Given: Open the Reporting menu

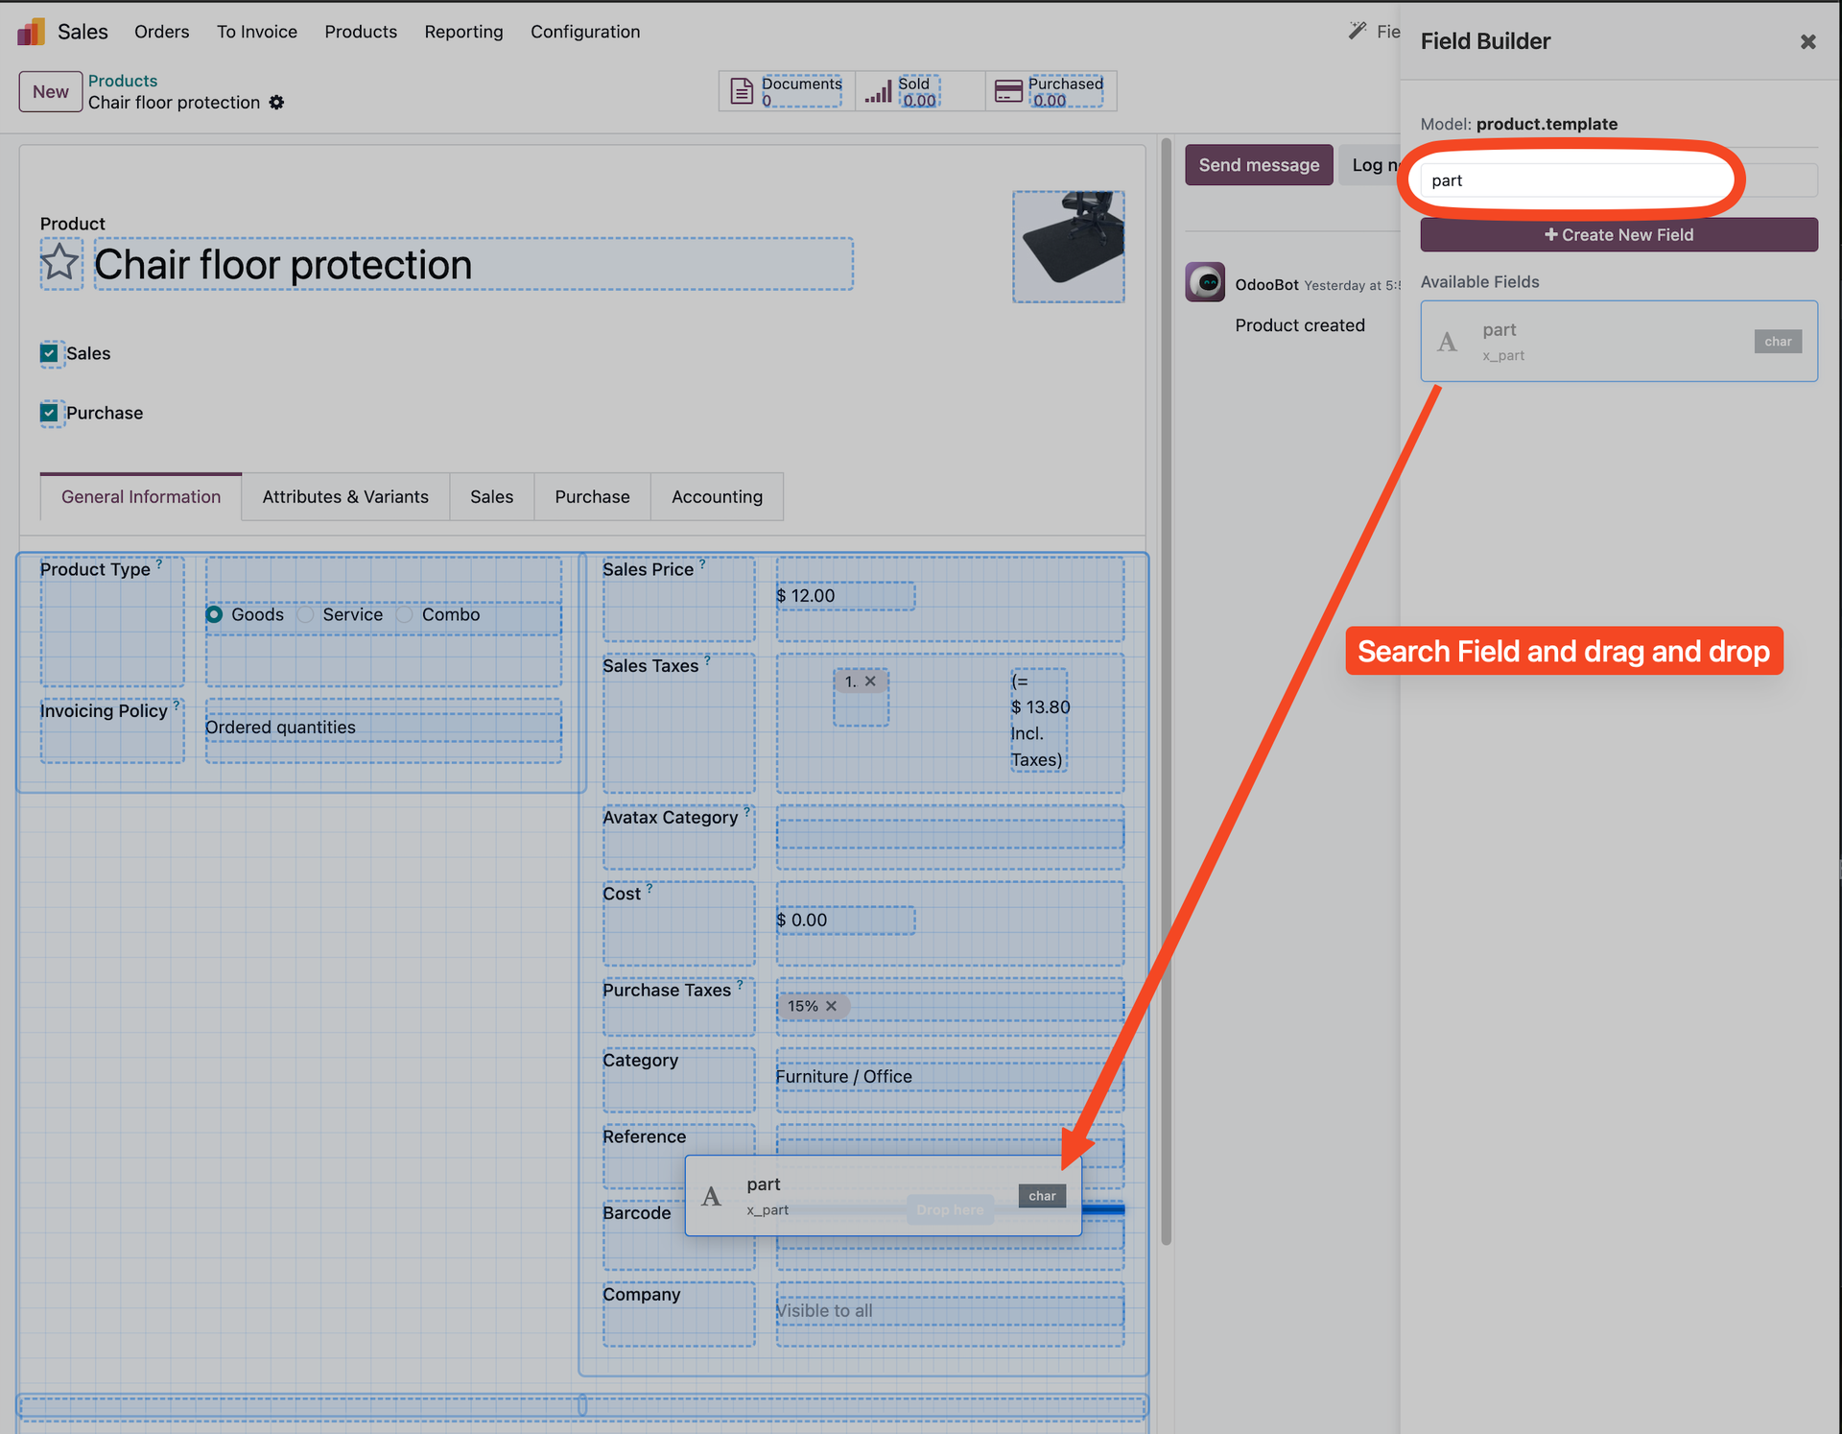Looking at the screenshot, I should pos(463,32).
